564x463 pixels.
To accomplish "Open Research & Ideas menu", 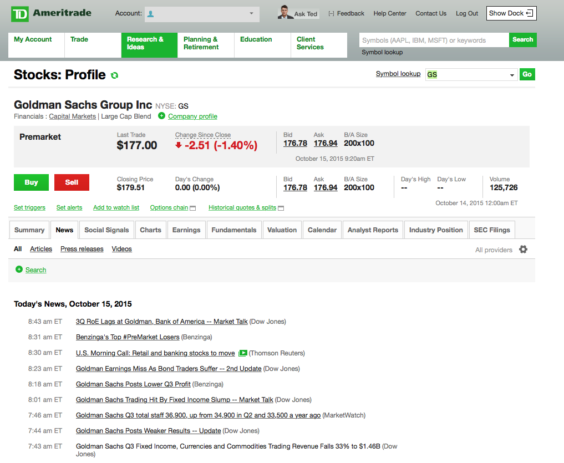I will click(x=149, y=45).
